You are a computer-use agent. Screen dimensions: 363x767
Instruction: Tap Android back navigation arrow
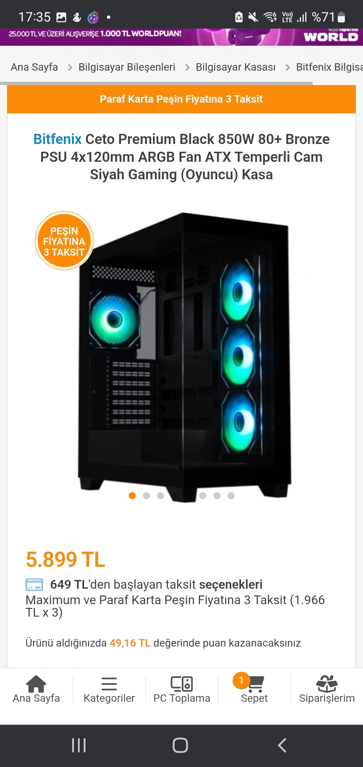coord(282,745)
